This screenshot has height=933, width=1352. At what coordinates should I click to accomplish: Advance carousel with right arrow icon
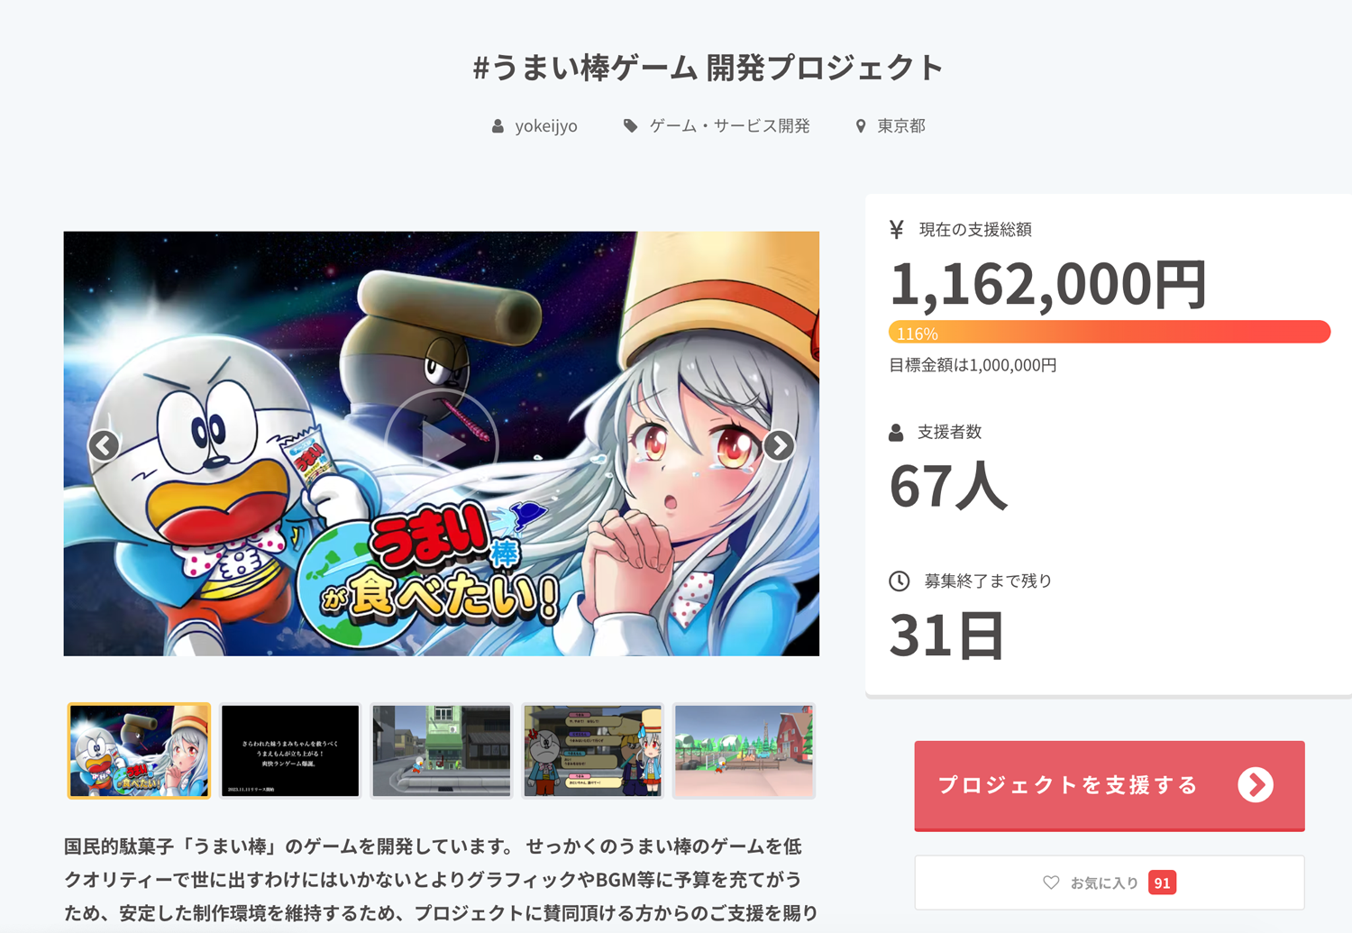tap(779, 445)
